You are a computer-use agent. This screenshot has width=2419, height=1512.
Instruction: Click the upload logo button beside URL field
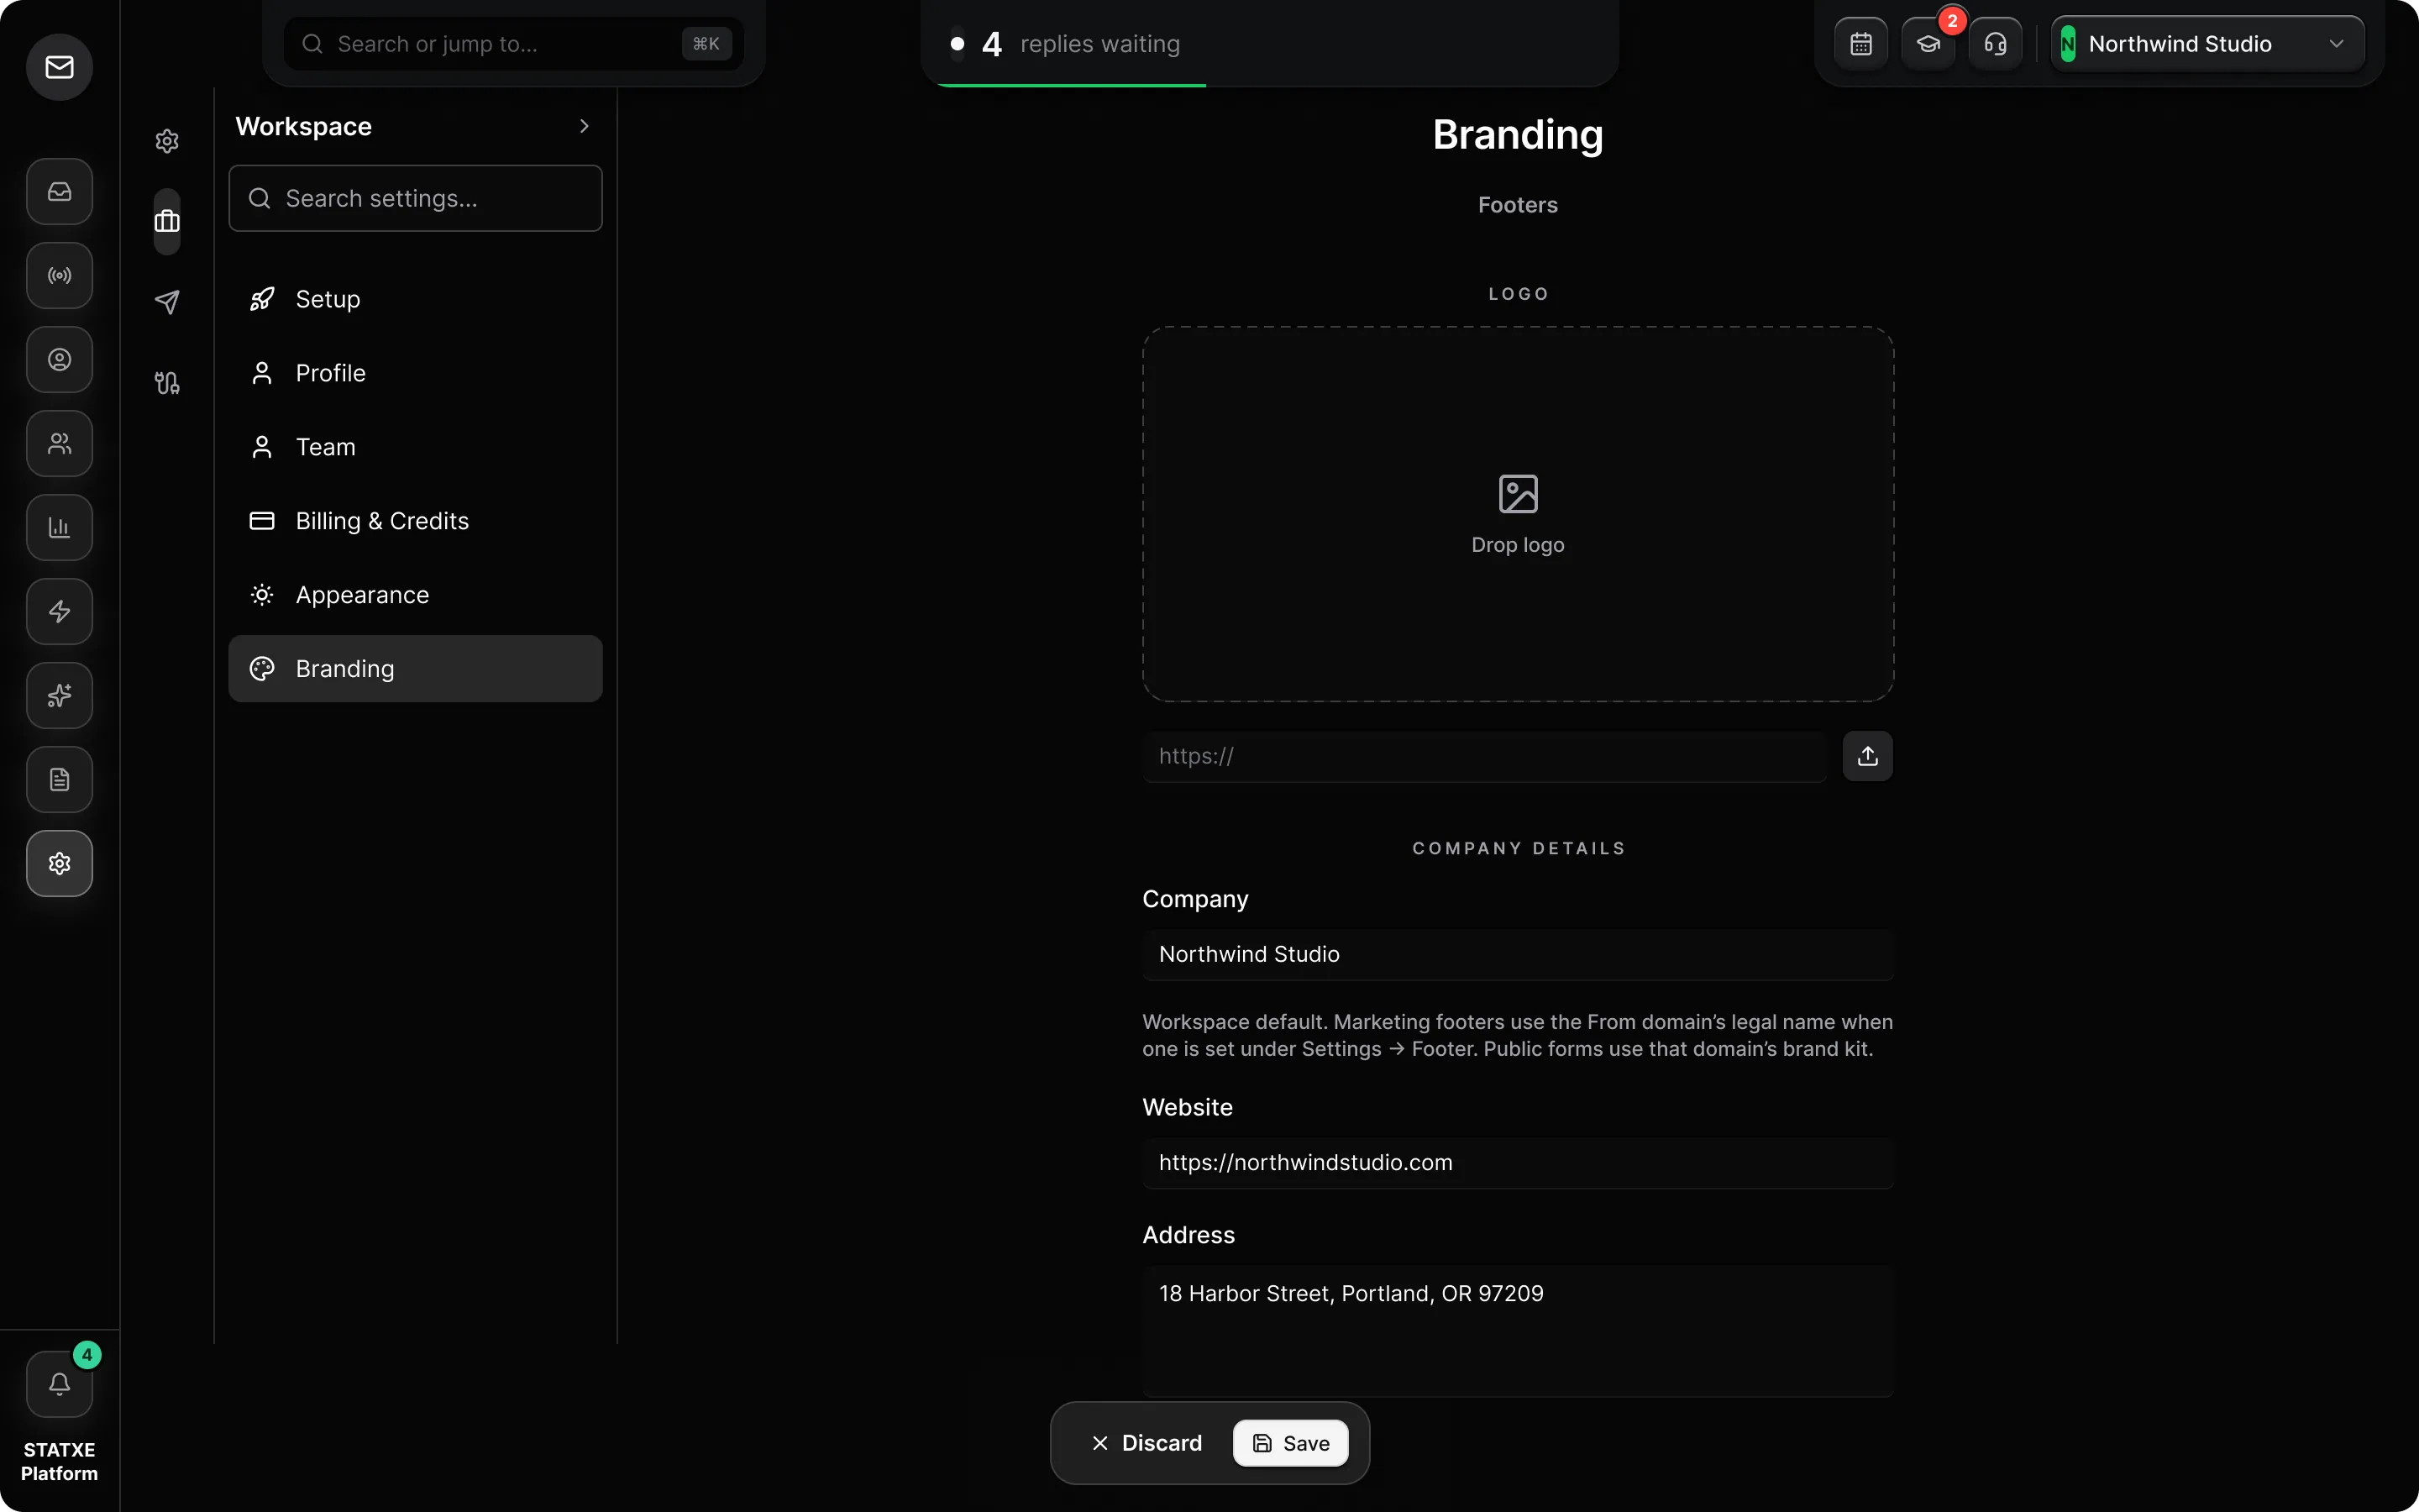[x=1867, y=756]
